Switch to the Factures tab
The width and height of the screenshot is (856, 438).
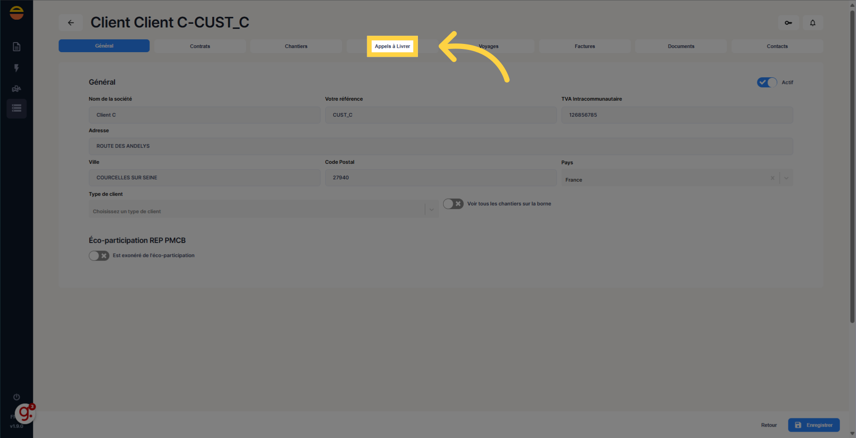[x=585, y=46]
